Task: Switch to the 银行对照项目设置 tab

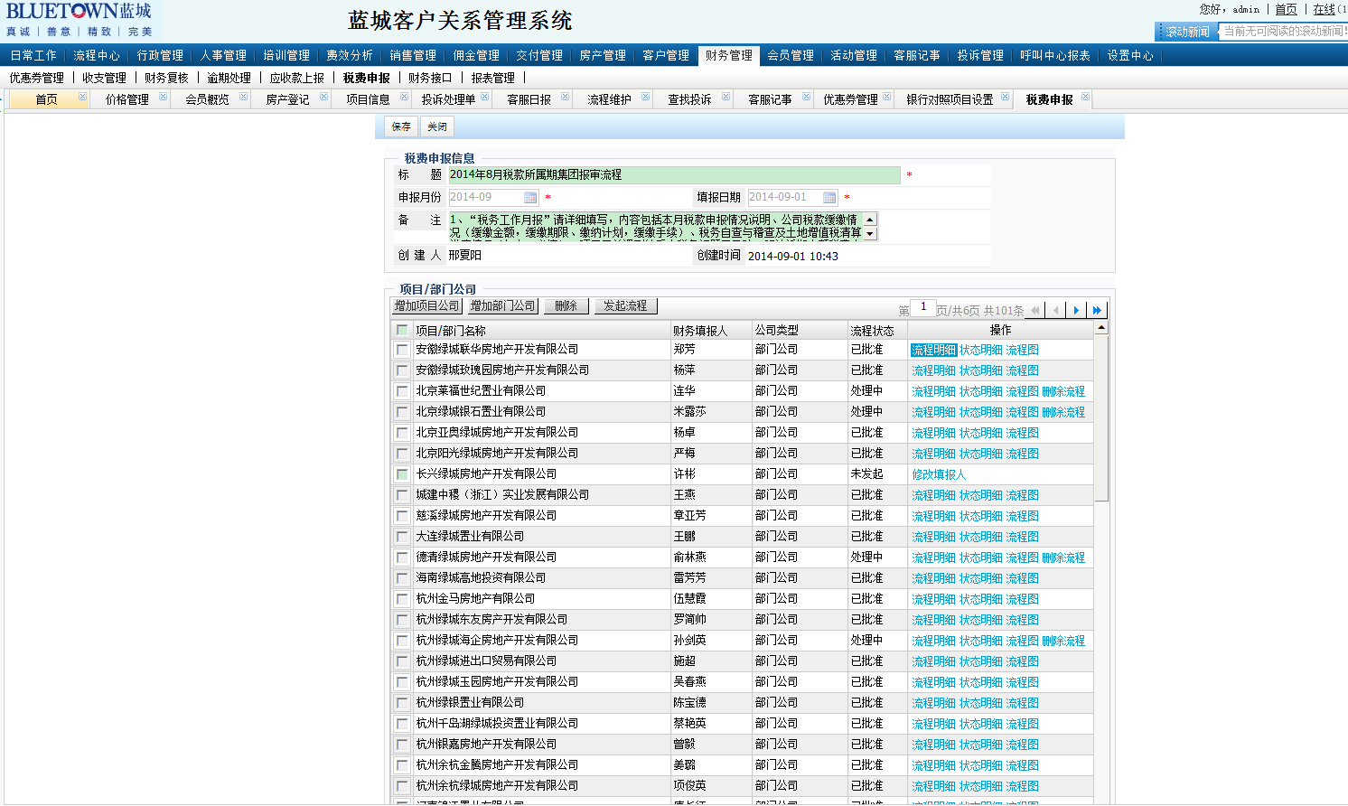Action: click(x=950, y=99)
